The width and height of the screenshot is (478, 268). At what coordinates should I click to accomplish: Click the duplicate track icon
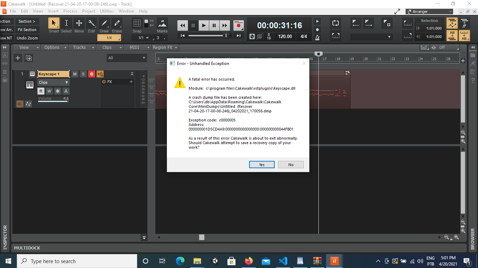[x=29, y=58]
